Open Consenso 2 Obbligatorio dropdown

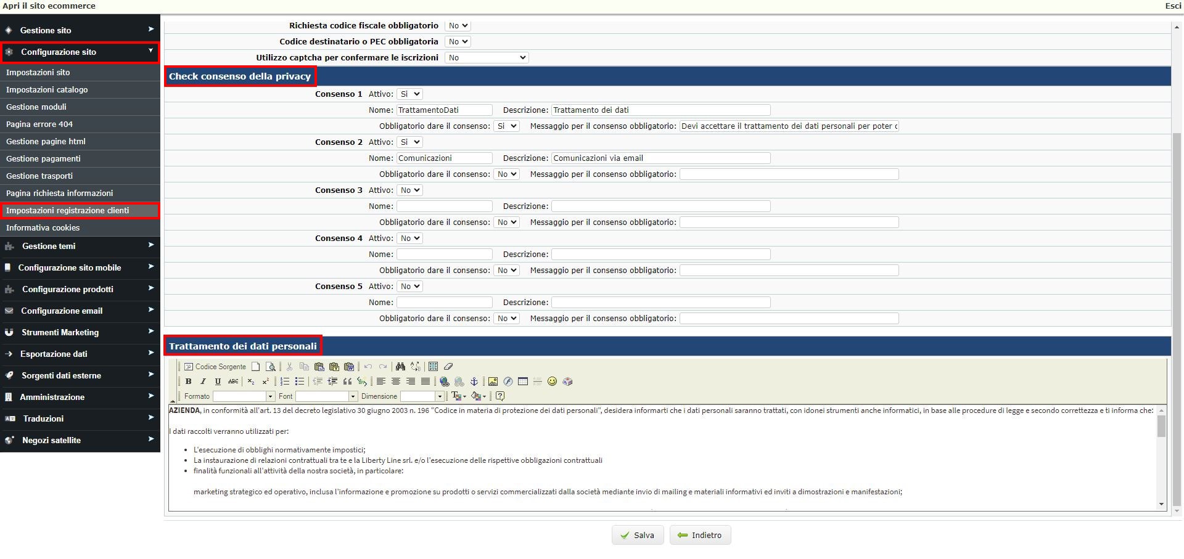click(x=506, y=174)
